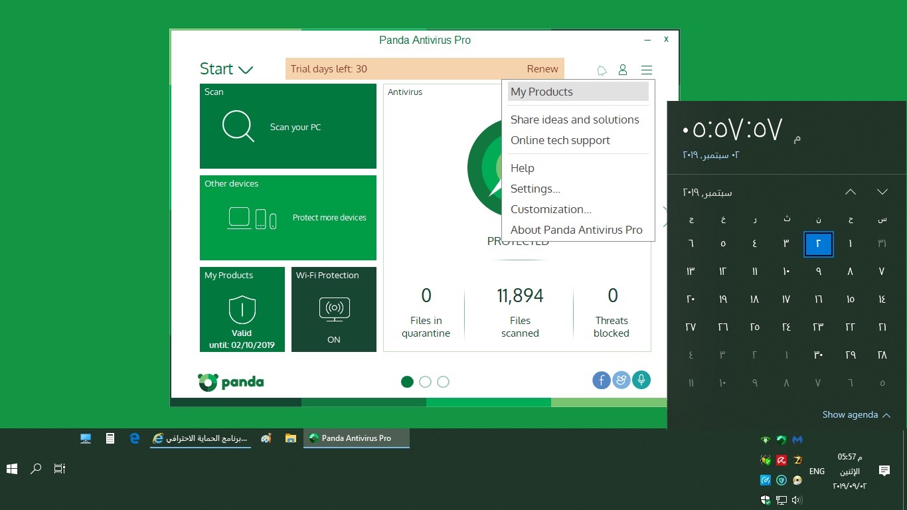This screenshot has width=907, height=510.
Task: Open the Action Center notification icon
Action: pos(884,471)
